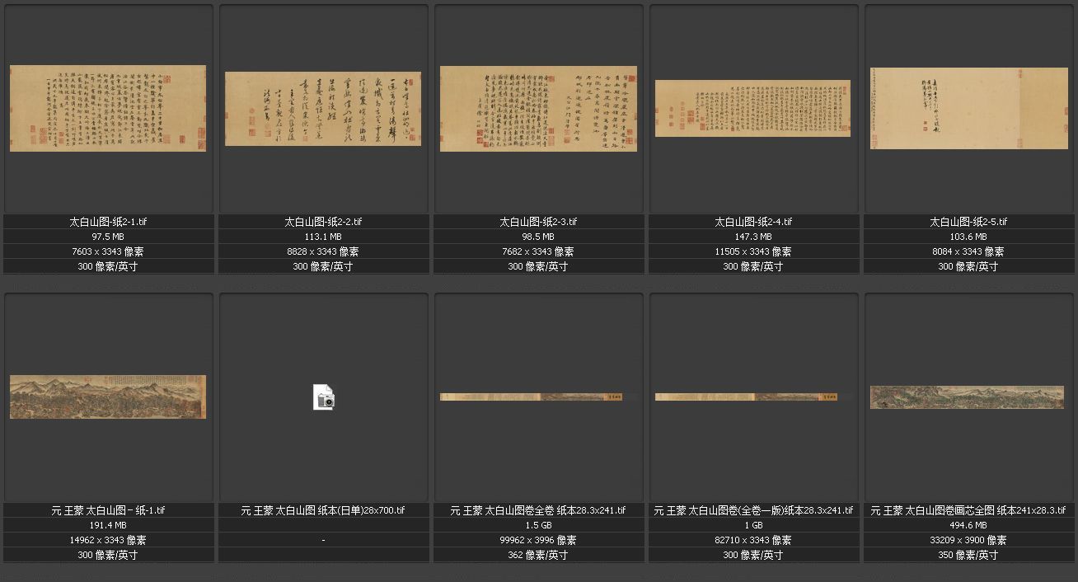
Task: Click the 纸本(日单)28x700.tif filename label
Action: coord(323,510)
